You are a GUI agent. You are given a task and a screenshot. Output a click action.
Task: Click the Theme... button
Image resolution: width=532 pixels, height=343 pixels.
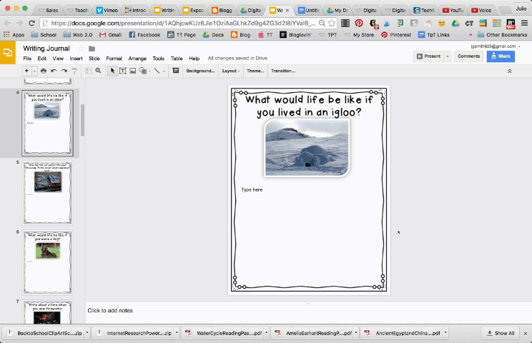point(255,71)
